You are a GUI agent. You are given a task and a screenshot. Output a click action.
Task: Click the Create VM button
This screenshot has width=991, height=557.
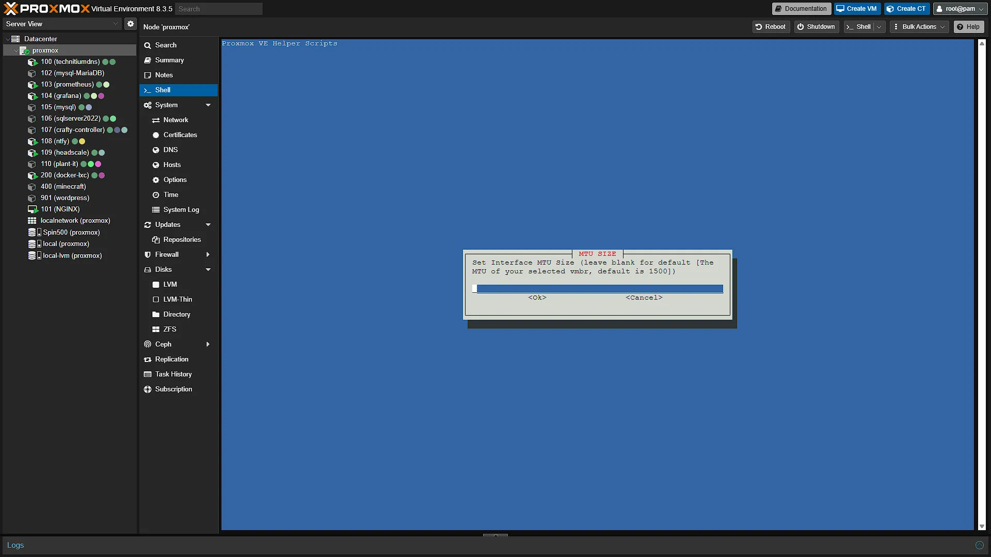(x=857, y=9)
